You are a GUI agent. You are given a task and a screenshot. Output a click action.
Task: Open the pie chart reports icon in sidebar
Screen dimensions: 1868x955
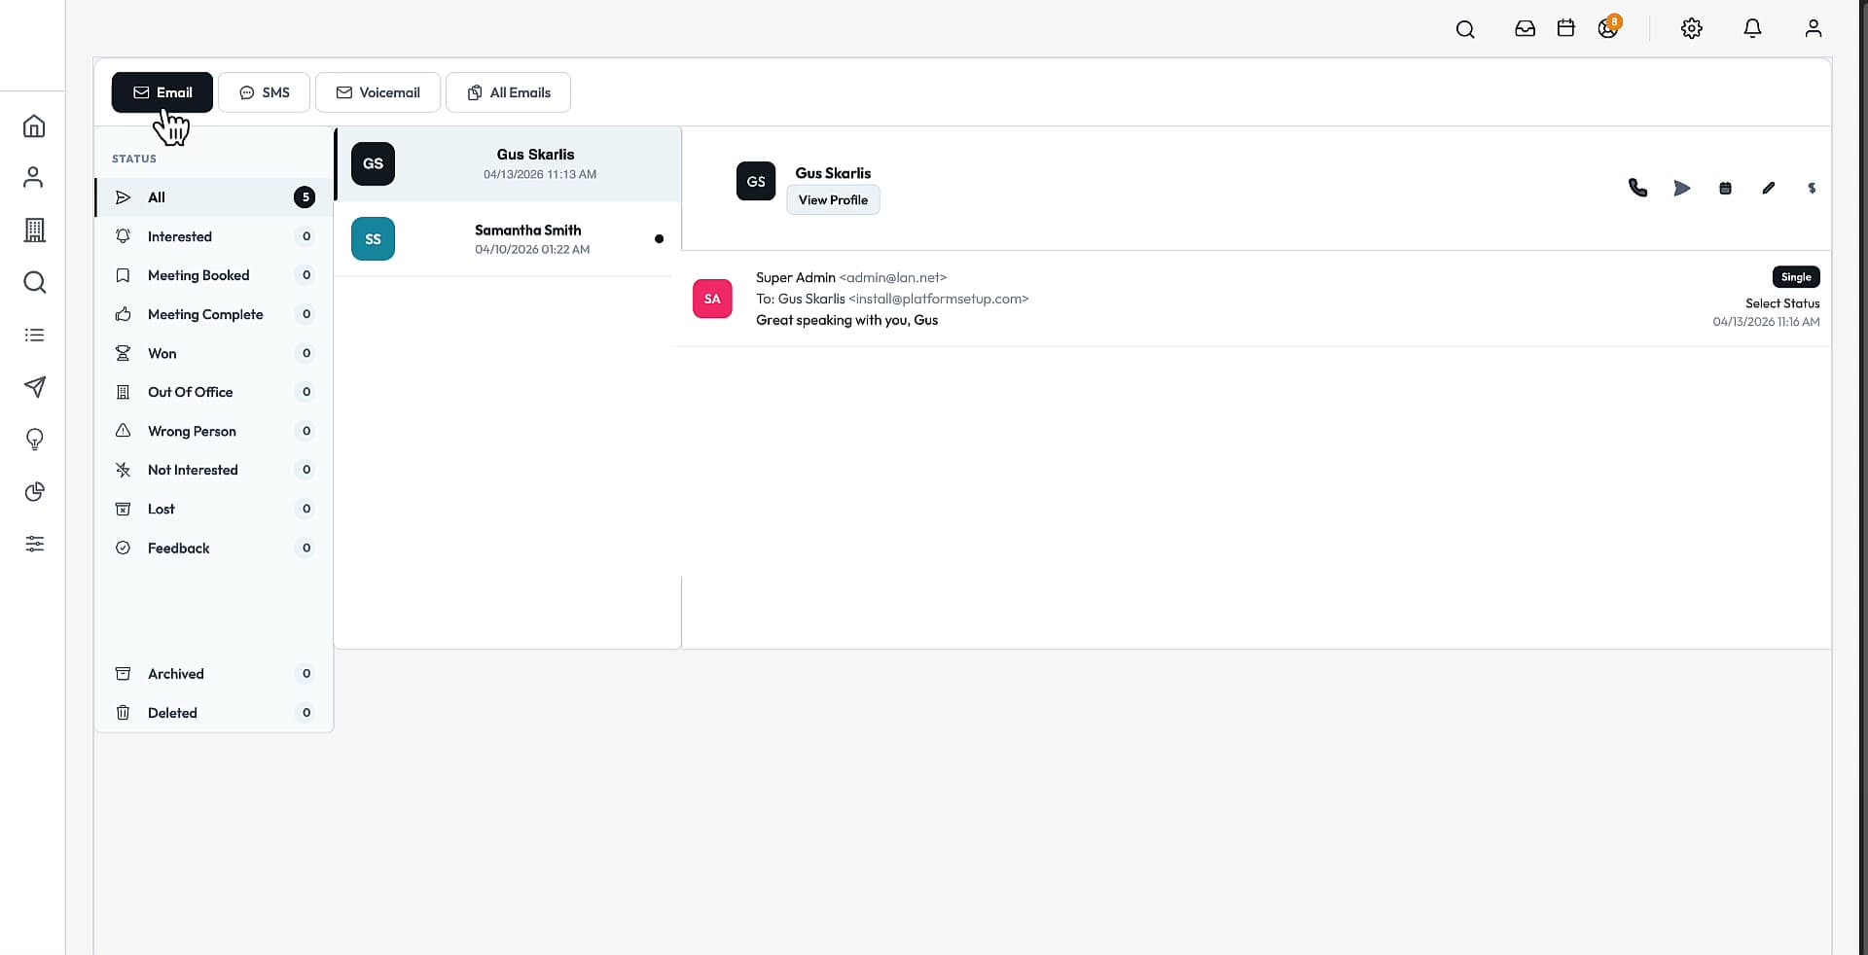34,491
